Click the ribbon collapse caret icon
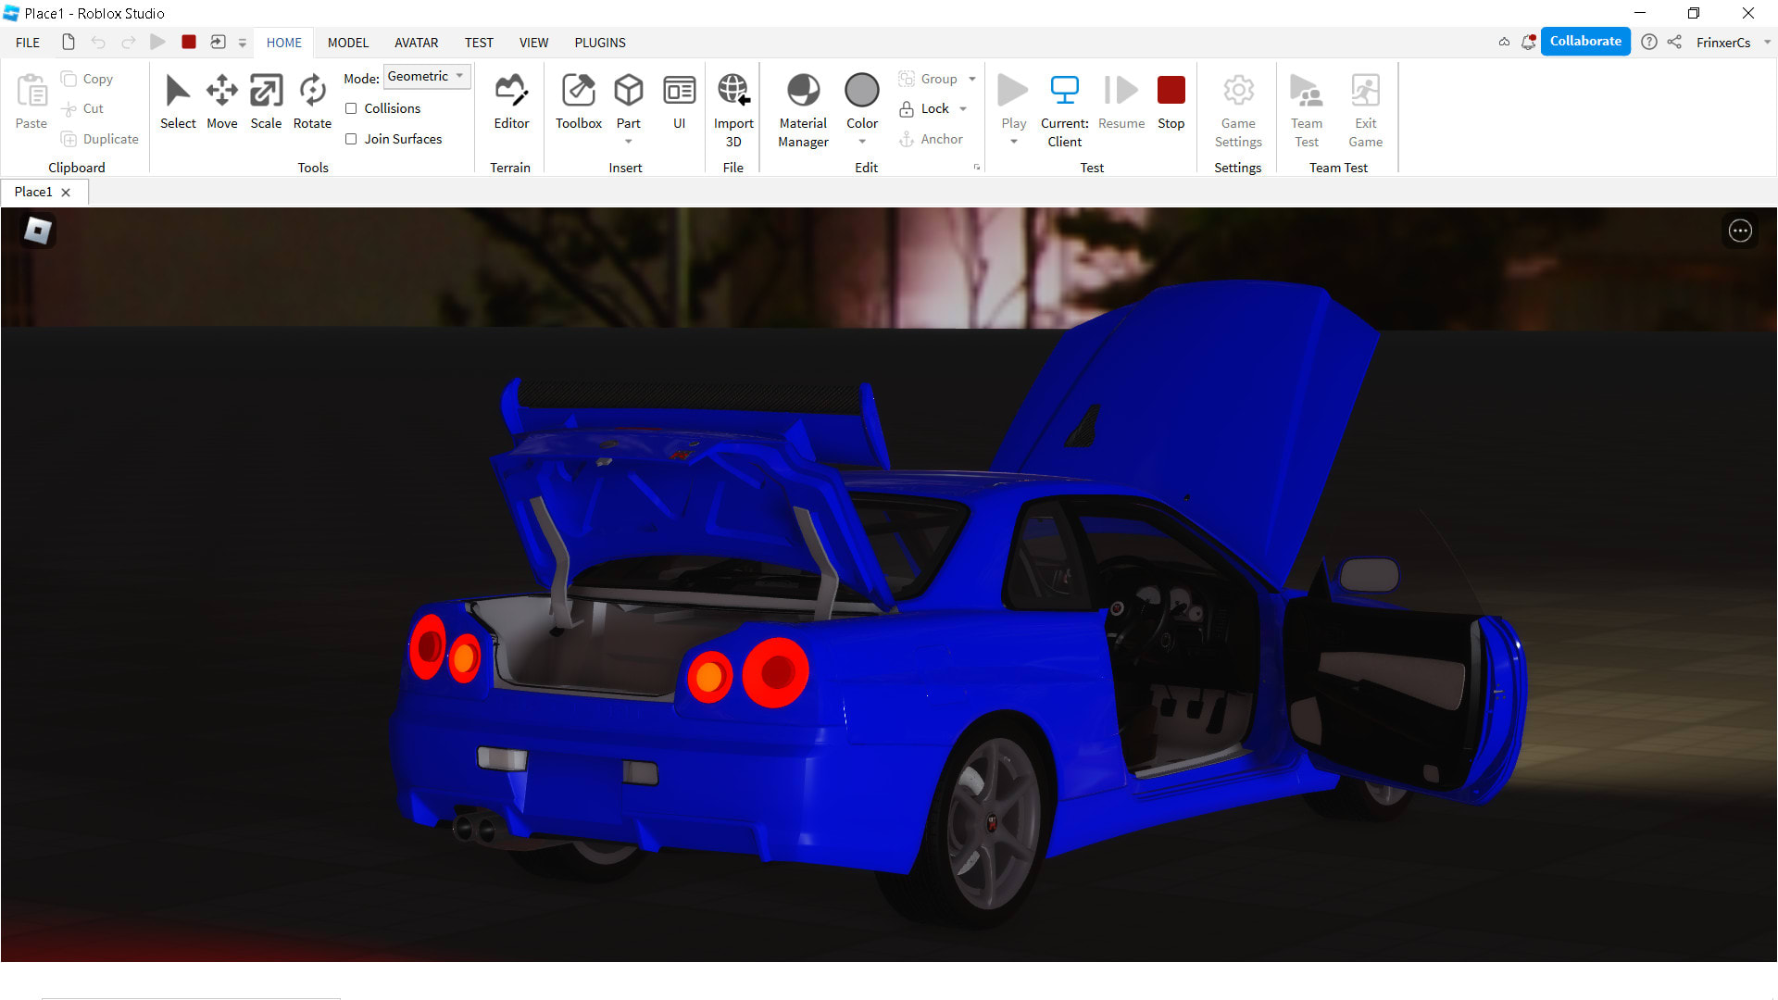The width and height of the screenshot is (1778, 1000). 1504,42
